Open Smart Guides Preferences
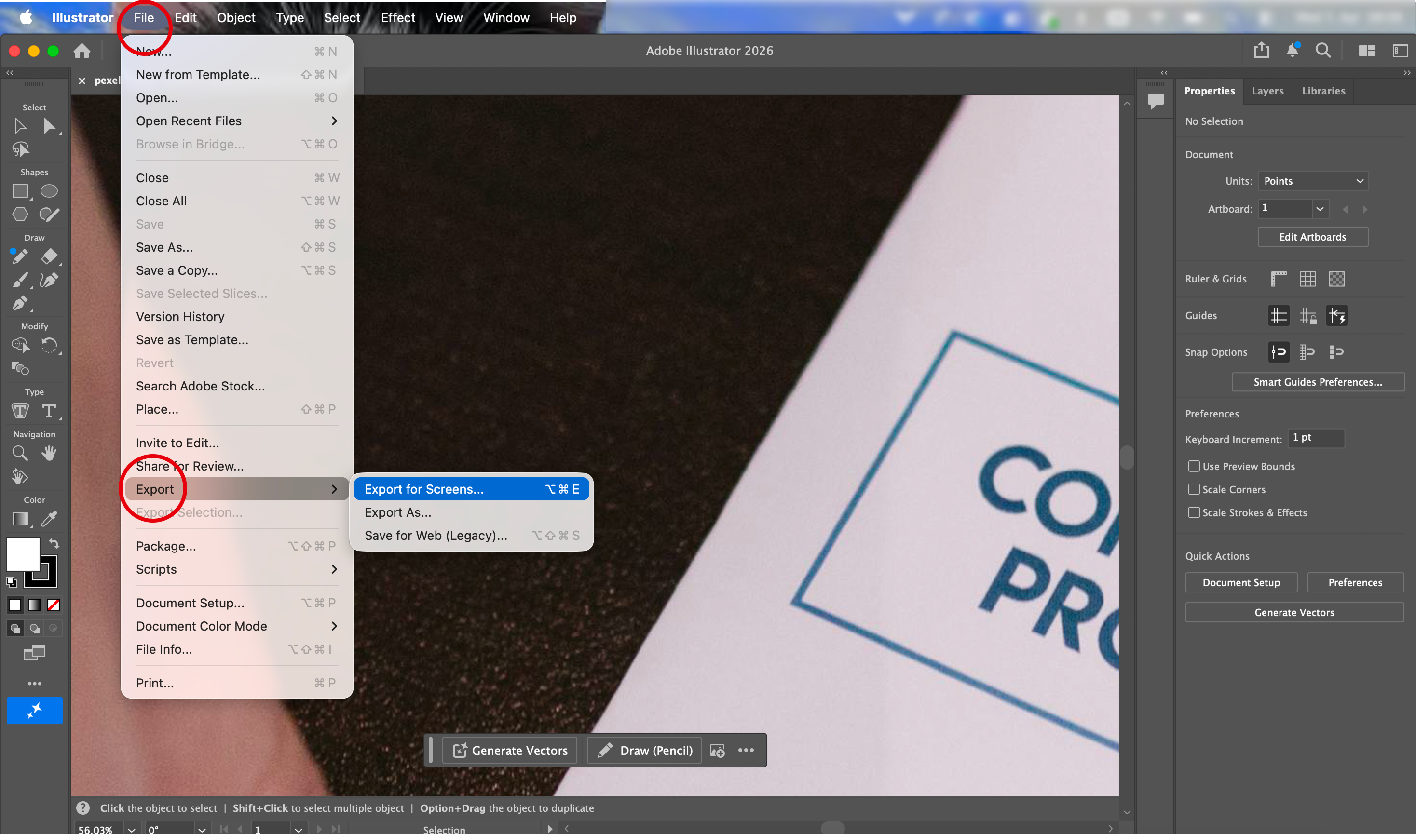 [1318, 382]
